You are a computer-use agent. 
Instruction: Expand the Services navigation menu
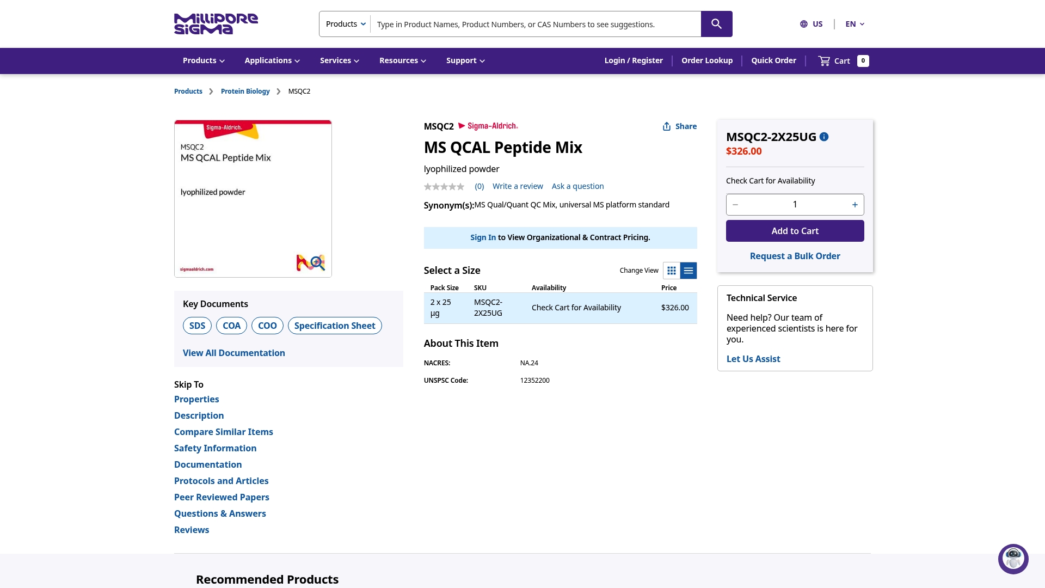click(340, 60)
